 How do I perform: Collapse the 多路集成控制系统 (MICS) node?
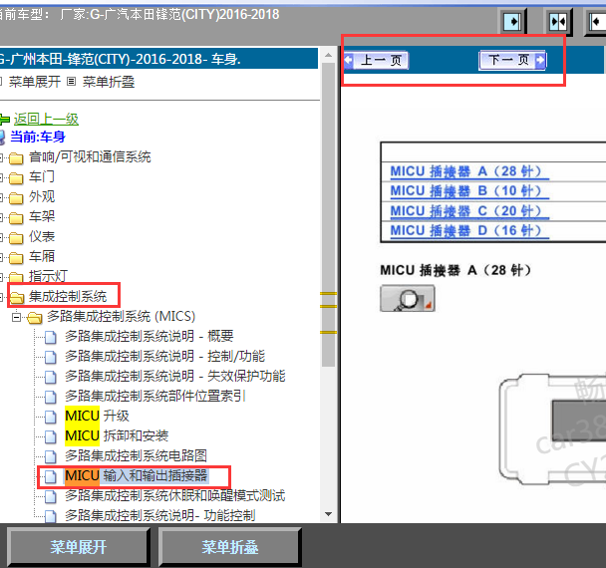pyautogui.click(x=16, y=317)
